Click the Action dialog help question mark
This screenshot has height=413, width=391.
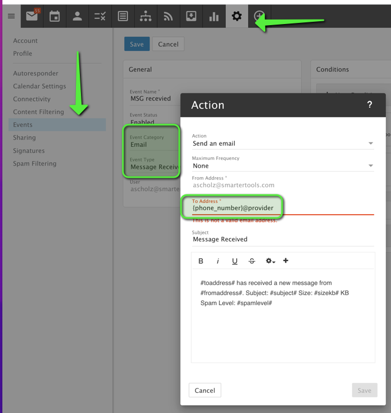tap(369, 105)
